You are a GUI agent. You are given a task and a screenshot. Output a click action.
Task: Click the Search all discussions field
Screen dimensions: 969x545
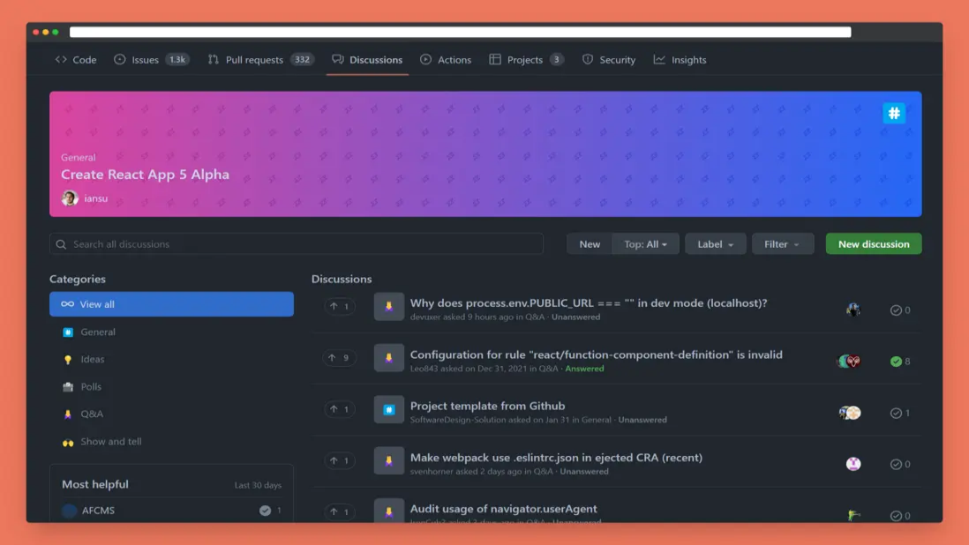pyautogui.click(x=297, y=244)
